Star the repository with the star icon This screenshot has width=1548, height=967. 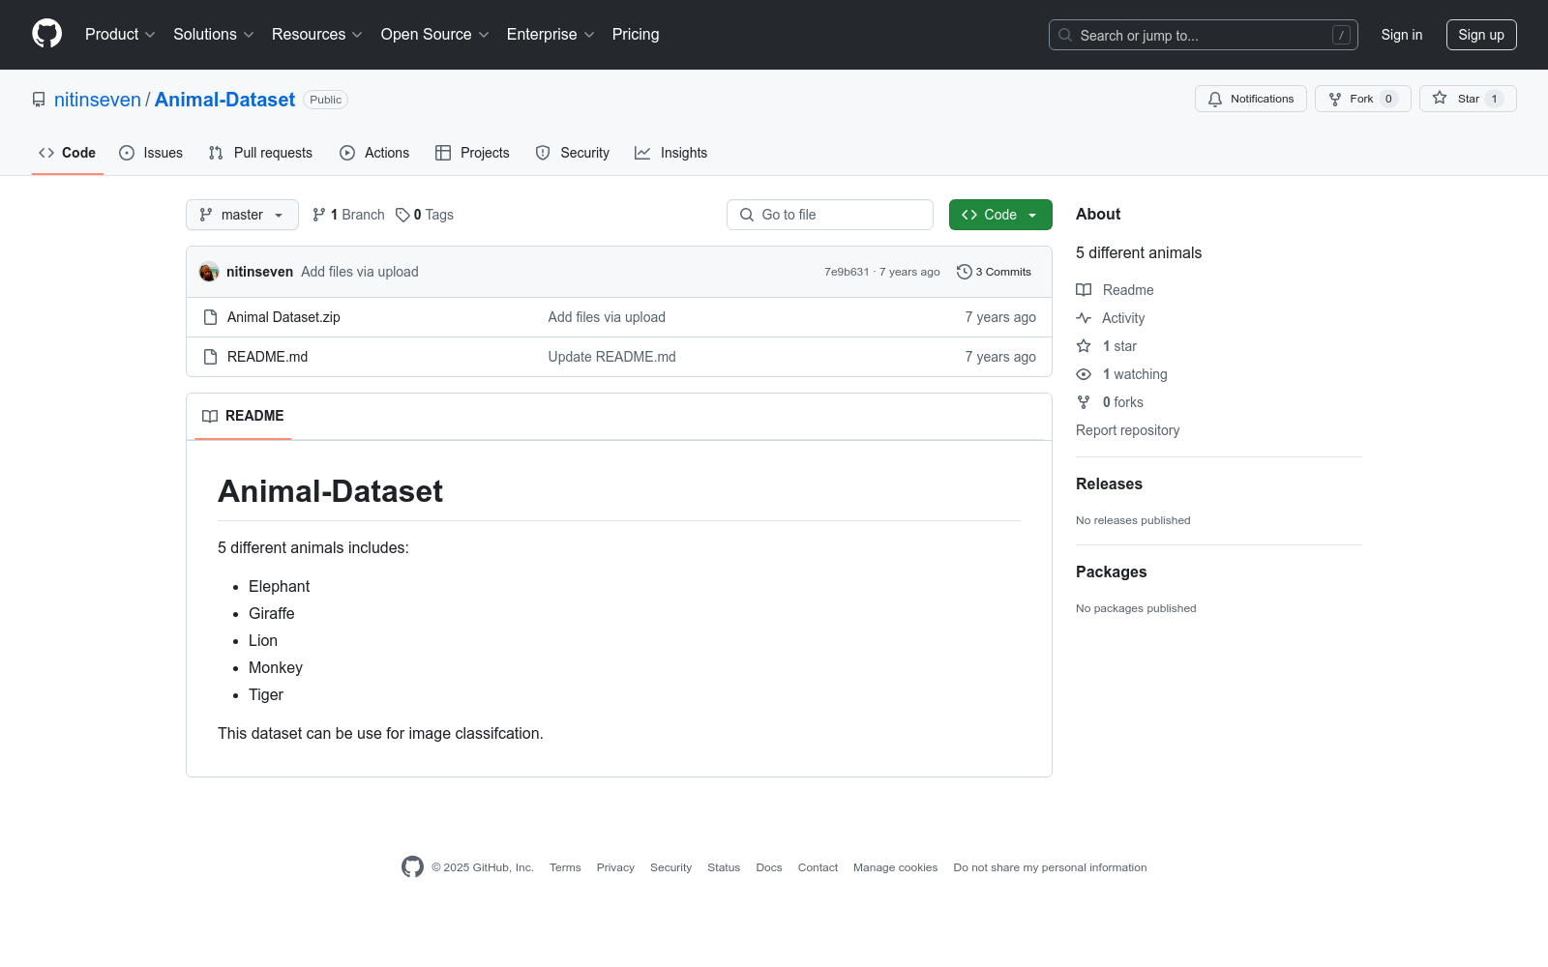click(x=1440, y=98)
